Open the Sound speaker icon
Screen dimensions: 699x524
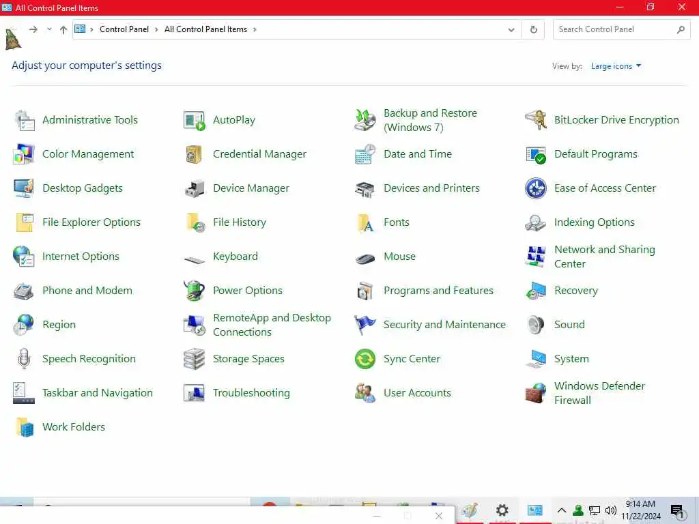point(536,325)
